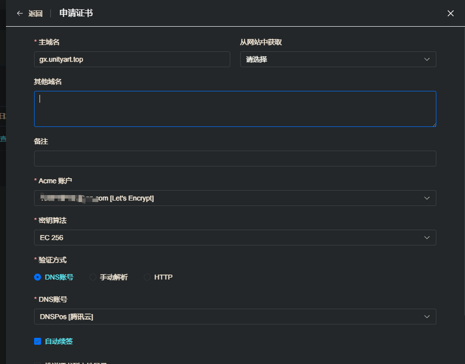Click the back arrow icon beside 返回

click(18, 13)
